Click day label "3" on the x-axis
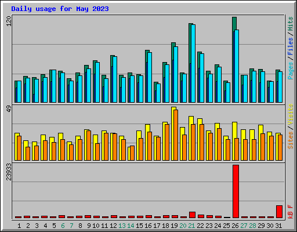The height and width of the screenshot is (232, 297). (37, 226)
